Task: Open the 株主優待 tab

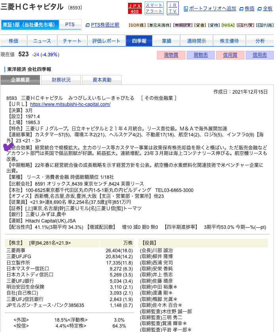Action: click(x=229, y=41)
